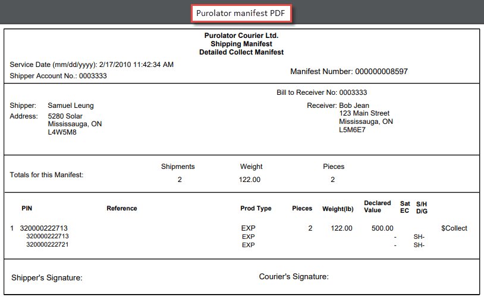Click the Shipper Account No. 0003333 line
The width and height of the screenshot is (484, 297).
tap(58, 76)
